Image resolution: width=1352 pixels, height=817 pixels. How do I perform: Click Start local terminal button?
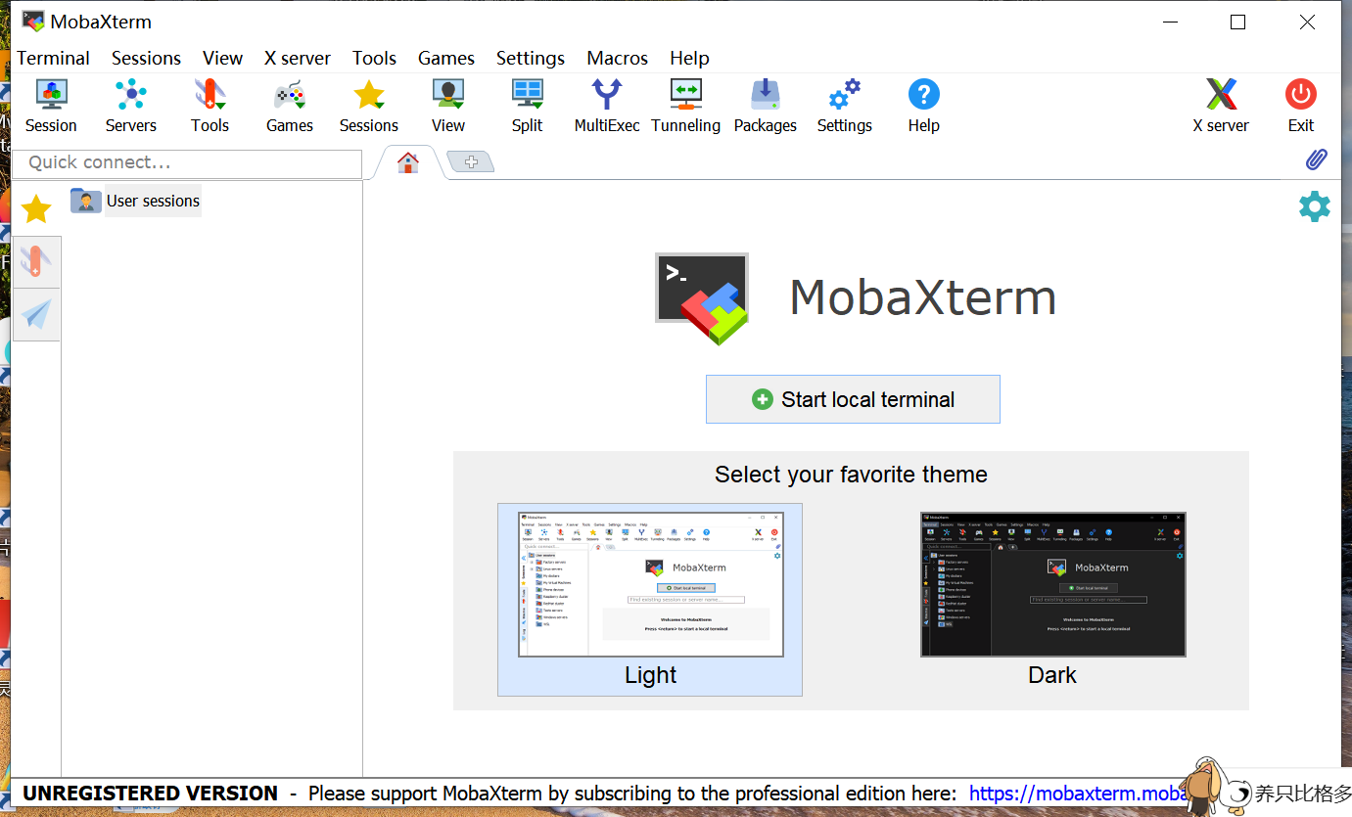pyautogui.click(x=853, y=399)
